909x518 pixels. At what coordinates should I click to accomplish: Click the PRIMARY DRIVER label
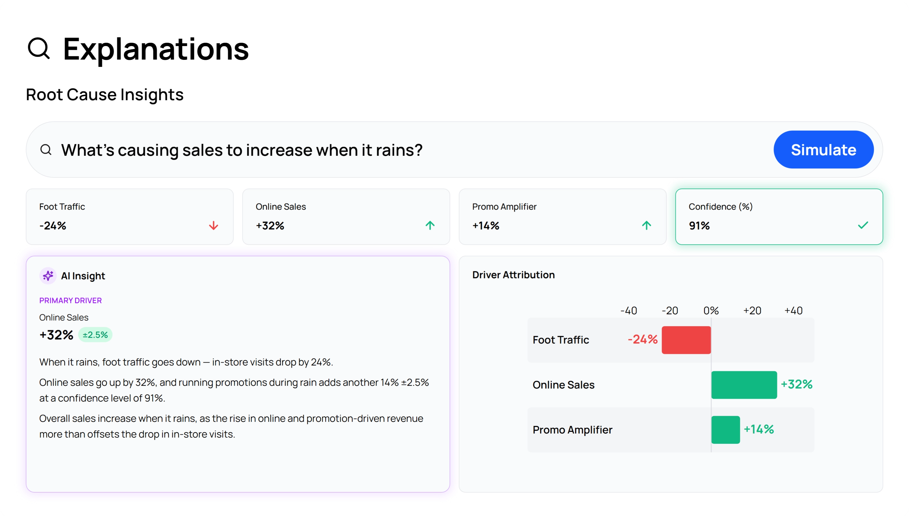click(x=70, y=301)
